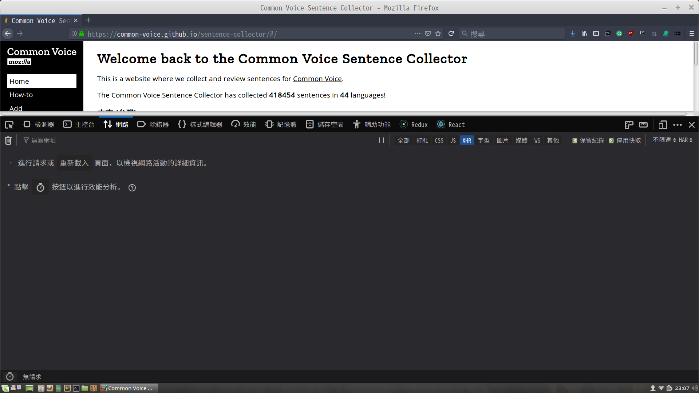Open the 輔助功能 Accessibility tab
This screenshot has width=699, height=393.
[371, 125]
